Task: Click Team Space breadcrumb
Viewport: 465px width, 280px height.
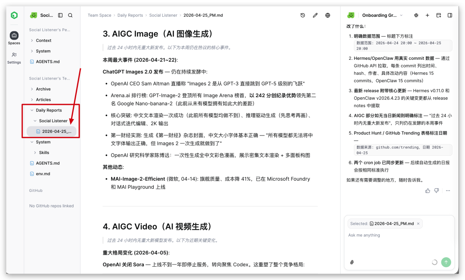Action: [99, 15]
